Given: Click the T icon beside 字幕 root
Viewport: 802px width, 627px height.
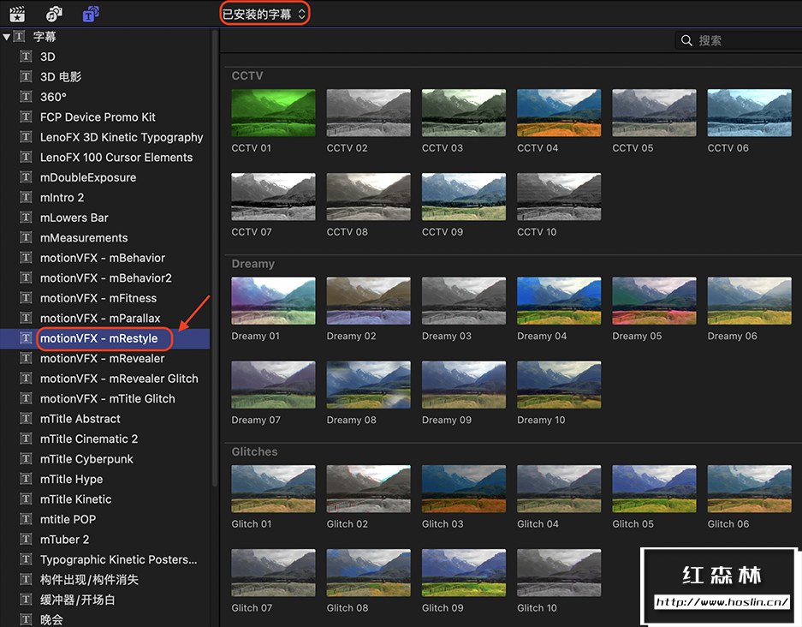Looking at the screenshot, I should click(19, 37).
